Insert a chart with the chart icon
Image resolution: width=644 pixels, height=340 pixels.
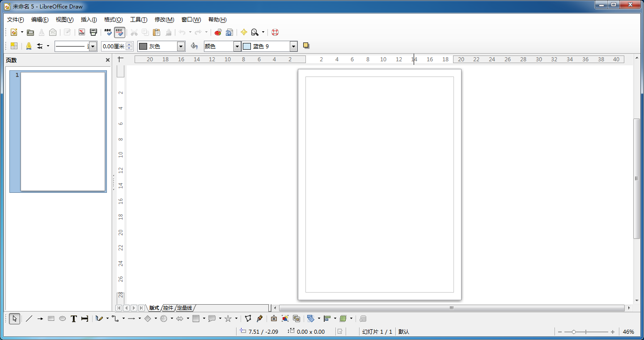point(218,32)
